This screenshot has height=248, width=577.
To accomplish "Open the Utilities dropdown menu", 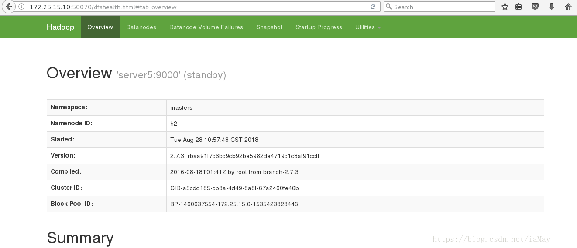I will pyautogui.click(x=368, y=27).
